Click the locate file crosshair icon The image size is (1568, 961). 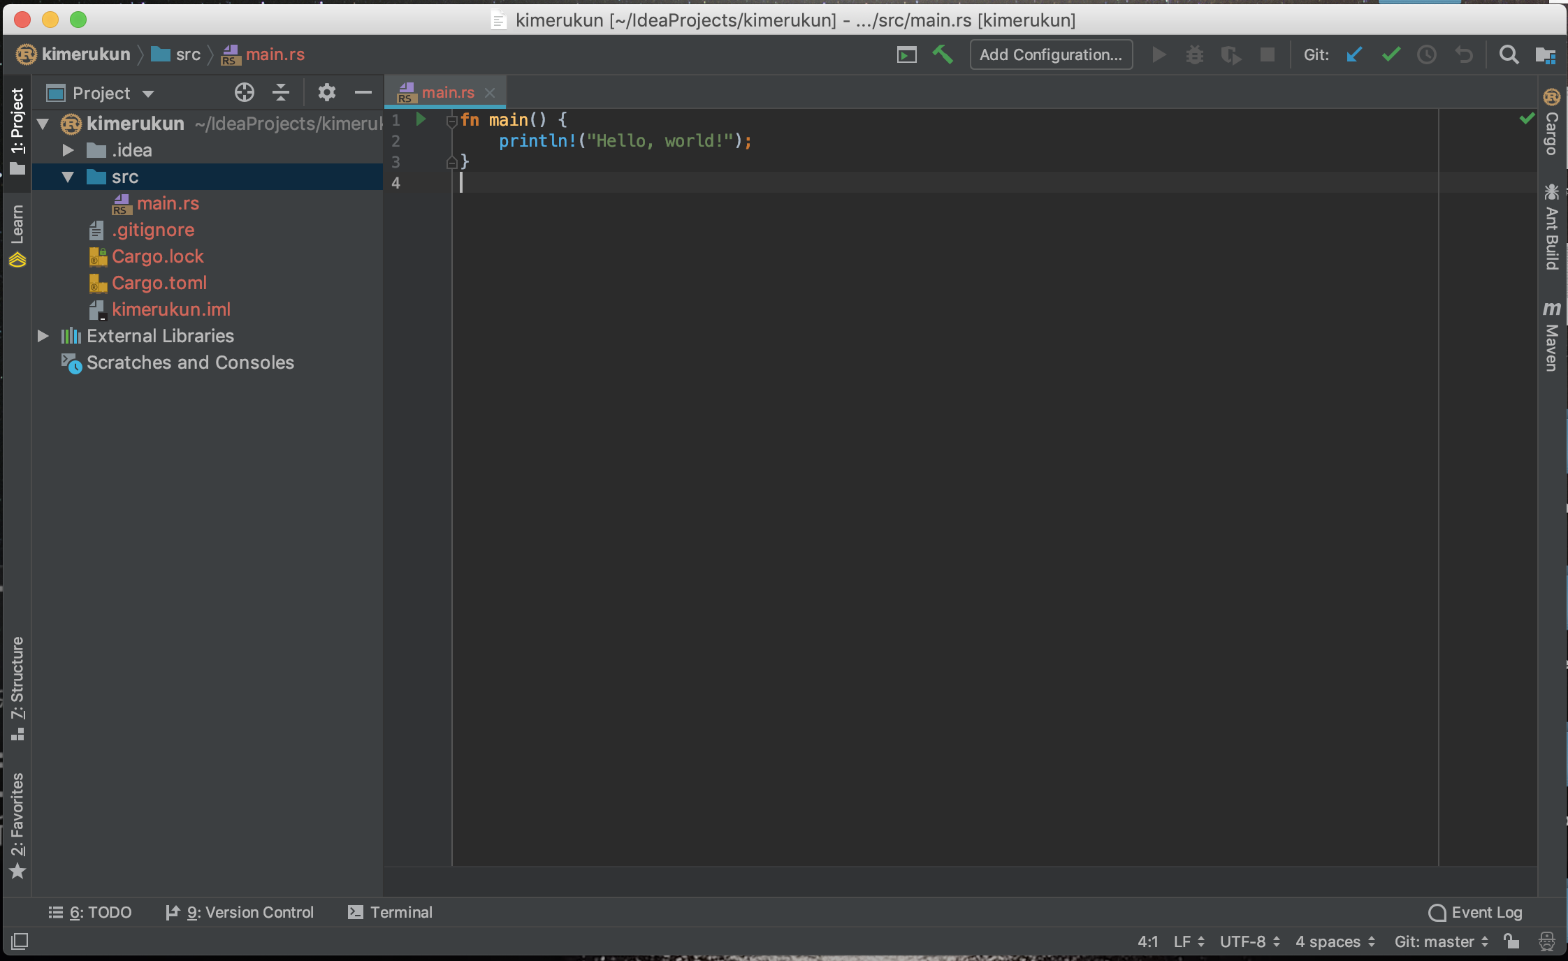click(244, 92)
